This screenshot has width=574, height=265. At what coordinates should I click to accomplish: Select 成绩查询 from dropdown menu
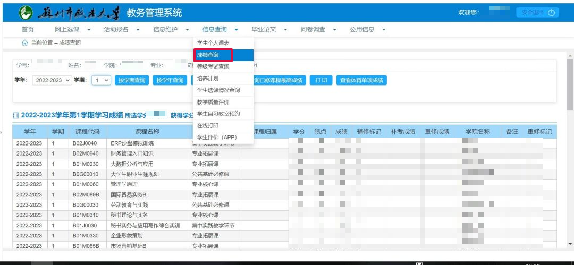223,55
